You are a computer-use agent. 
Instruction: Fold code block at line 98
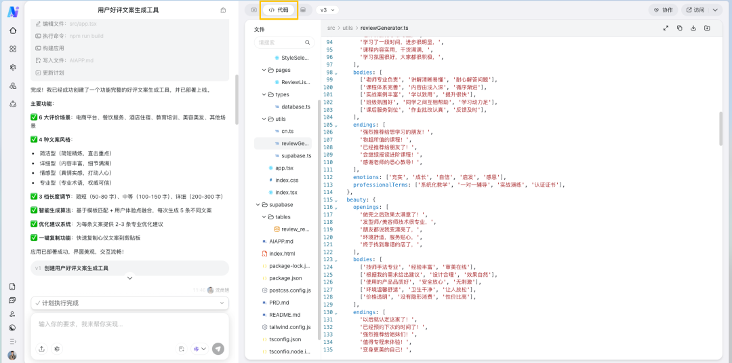(335, 73)
